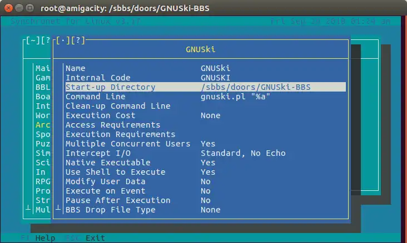Select 'Boa' section in background list
The image size is (407, 243).
[x=43, y=97]
